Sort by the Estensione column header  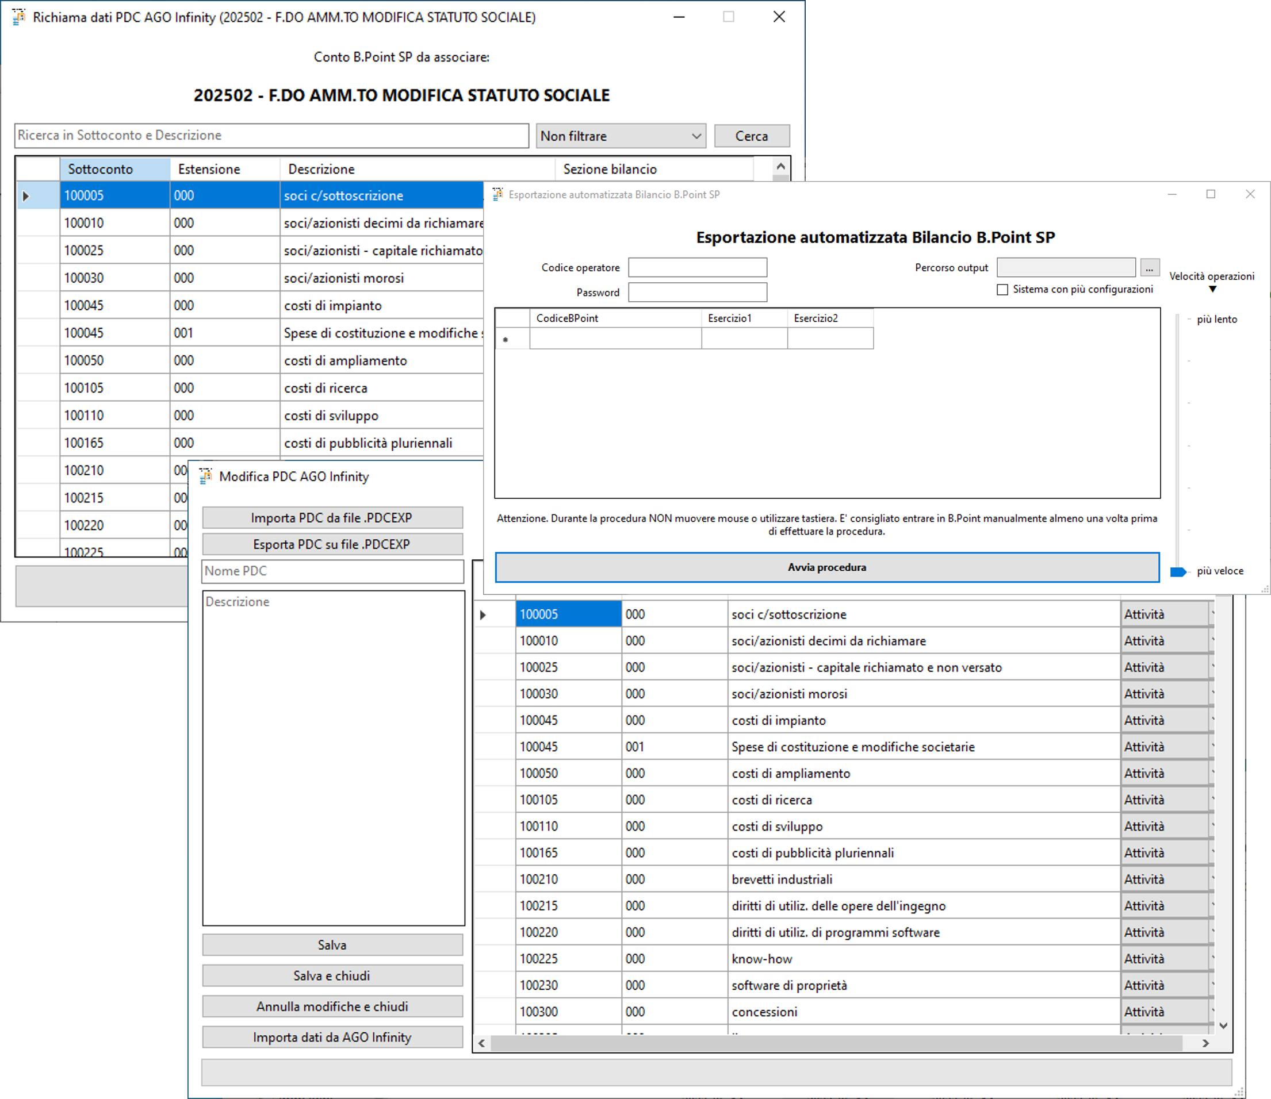(225, 169)
